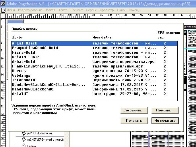The width and height of the screenshot is (196, 147).
Task: Click file name Недвижимость блок 7 94-29...
Action: 125,80
